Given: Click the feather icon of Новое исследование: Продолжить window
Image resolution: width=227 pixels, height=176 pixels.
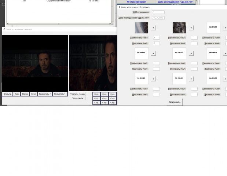Looking at the screenshot, I should pyautogui.click(x=120, y=7).
